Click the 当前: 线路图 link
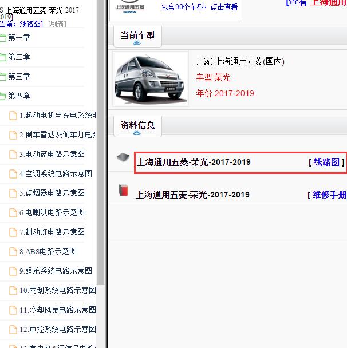The height and width of the screenshot is (348, 347). [x=21, y=24]
